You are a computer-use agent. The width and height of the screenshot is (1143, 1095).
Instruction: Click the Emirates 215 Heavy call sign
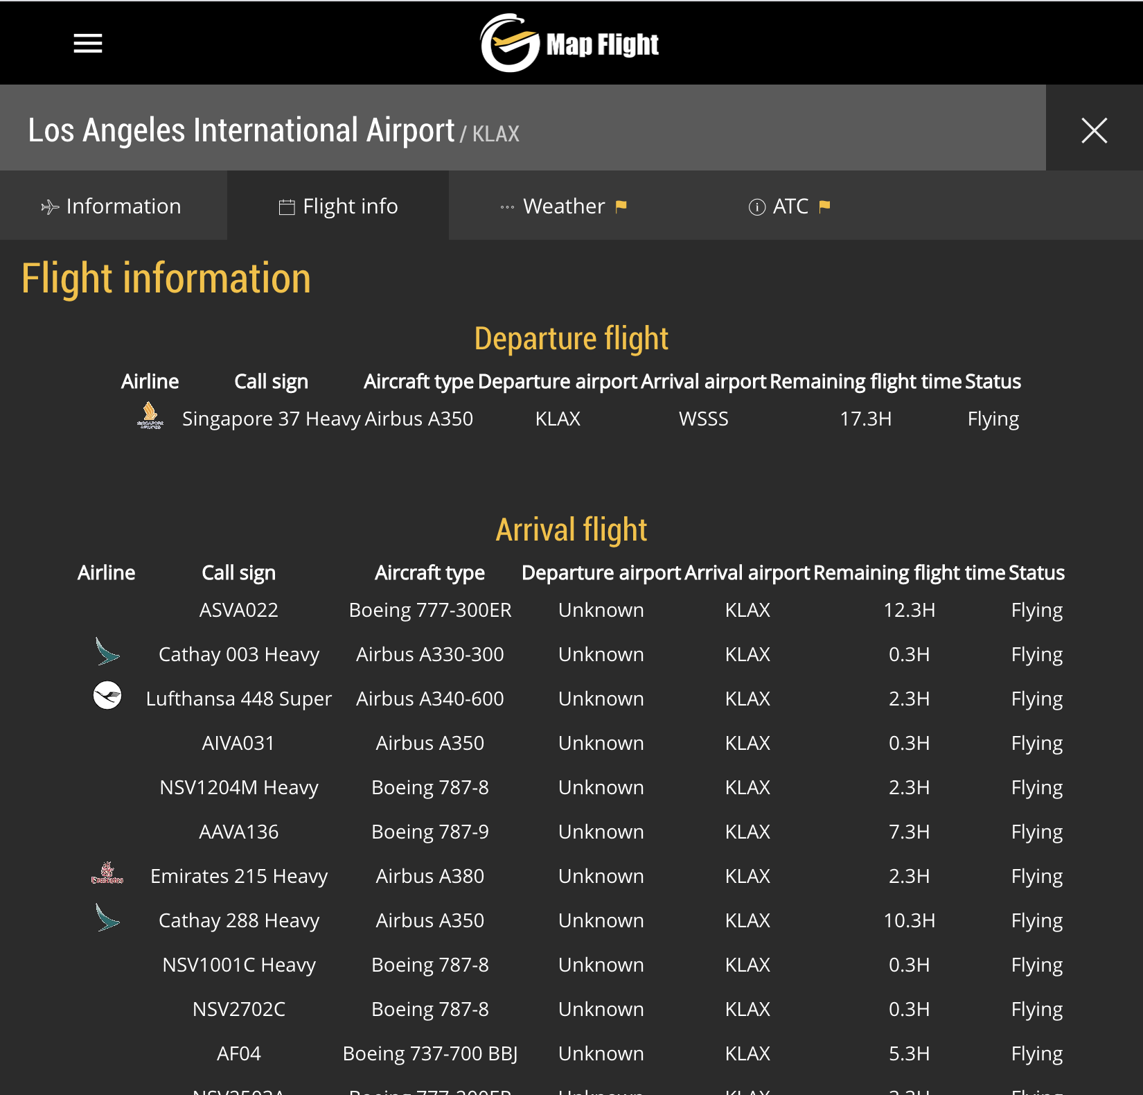tap(239, 876)
